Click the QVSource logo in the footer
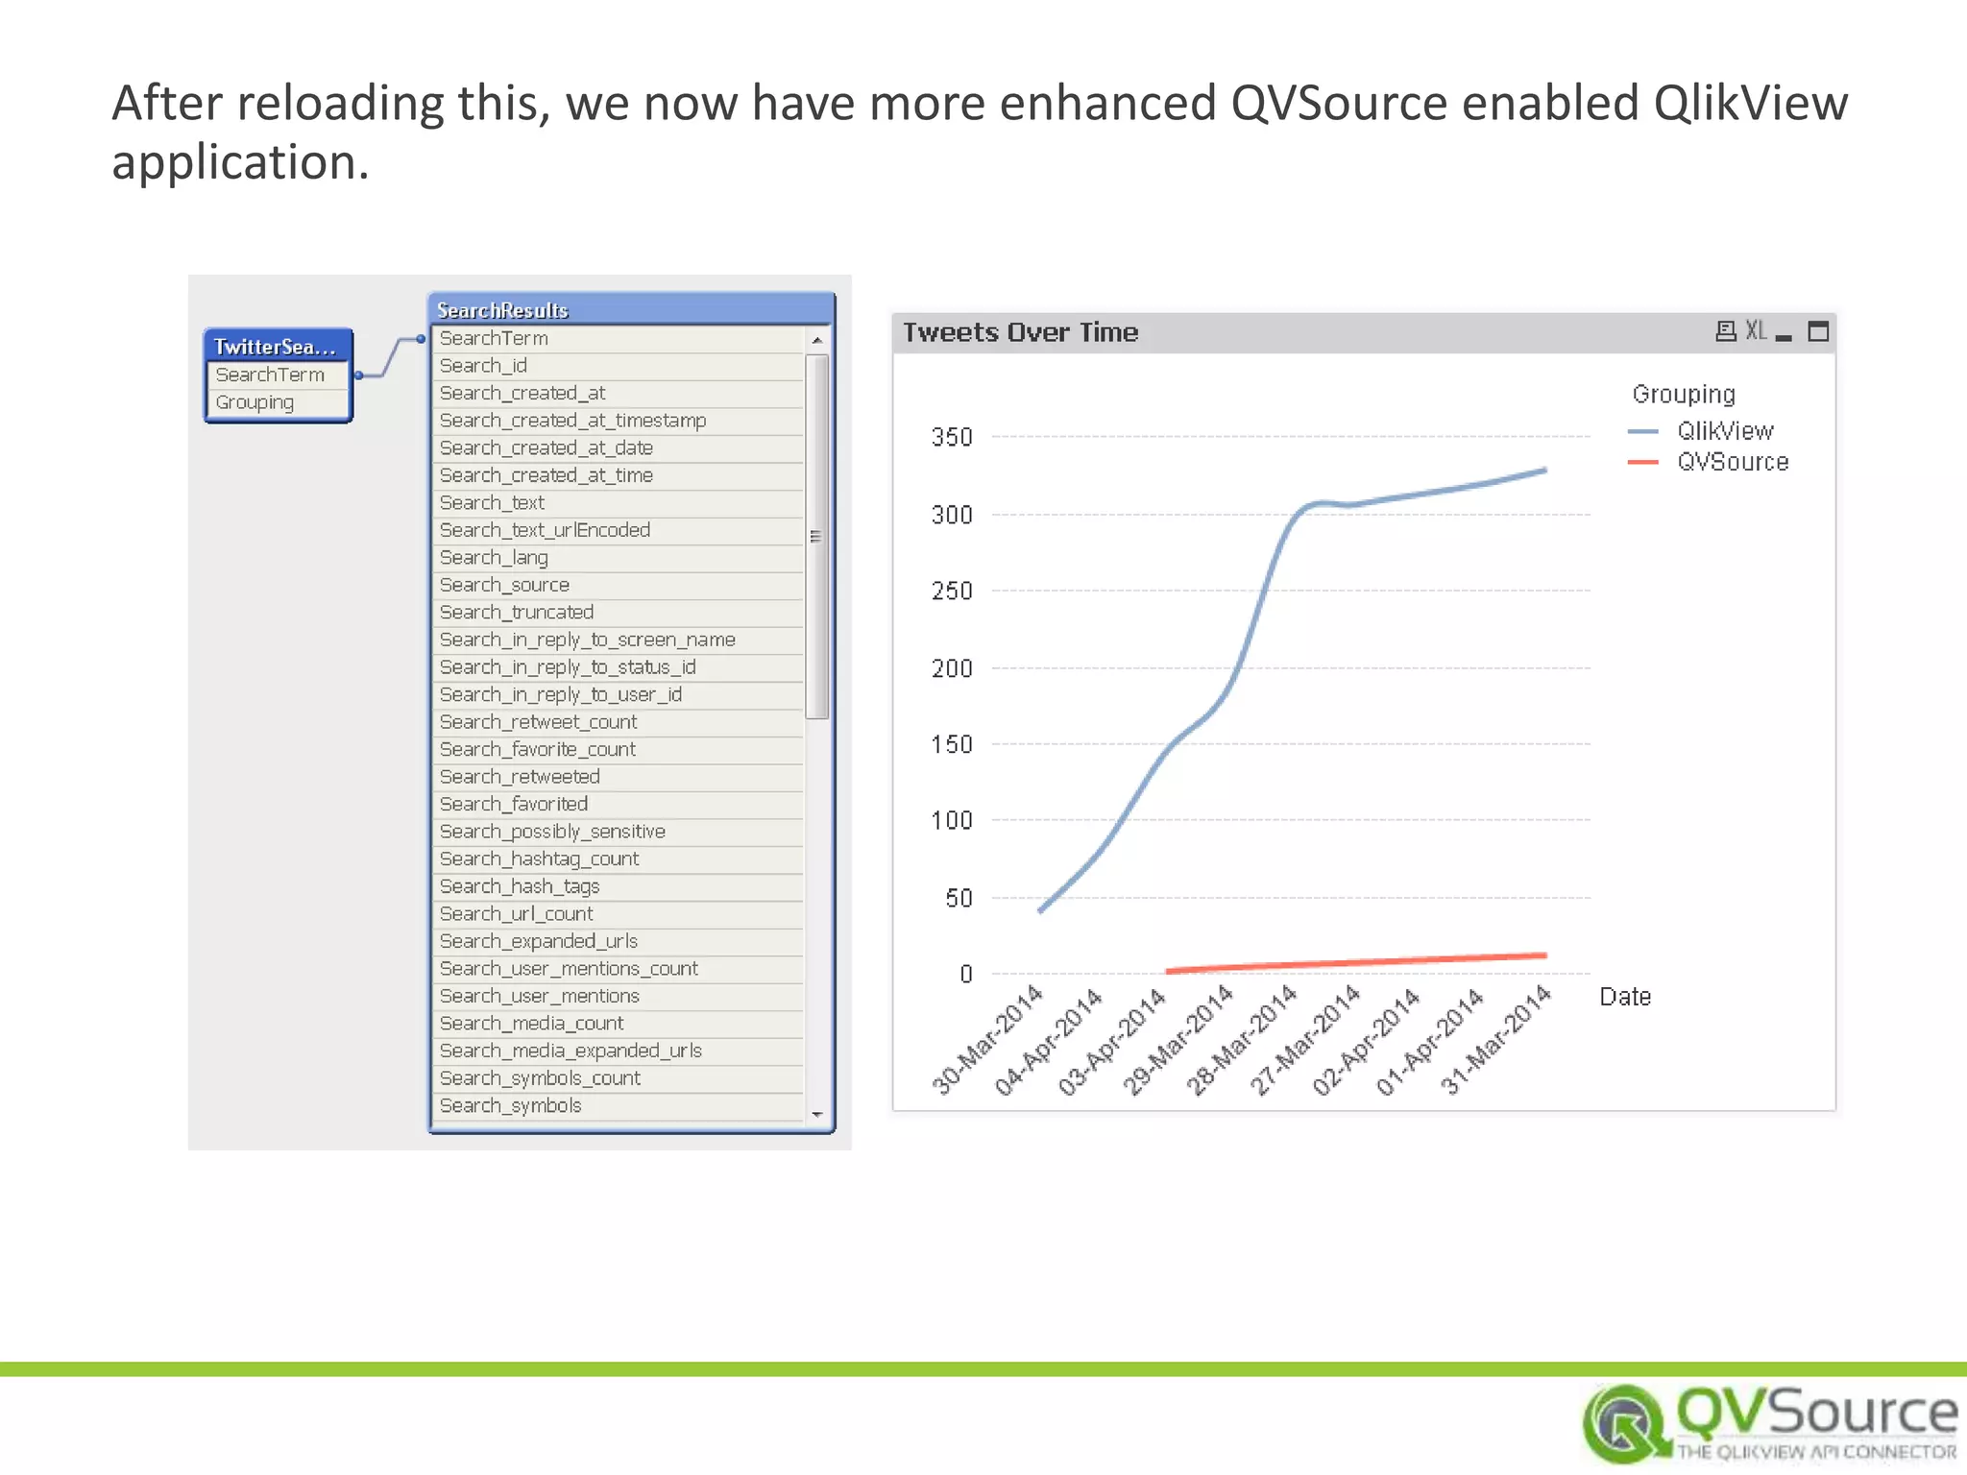 point(1770,1424)
